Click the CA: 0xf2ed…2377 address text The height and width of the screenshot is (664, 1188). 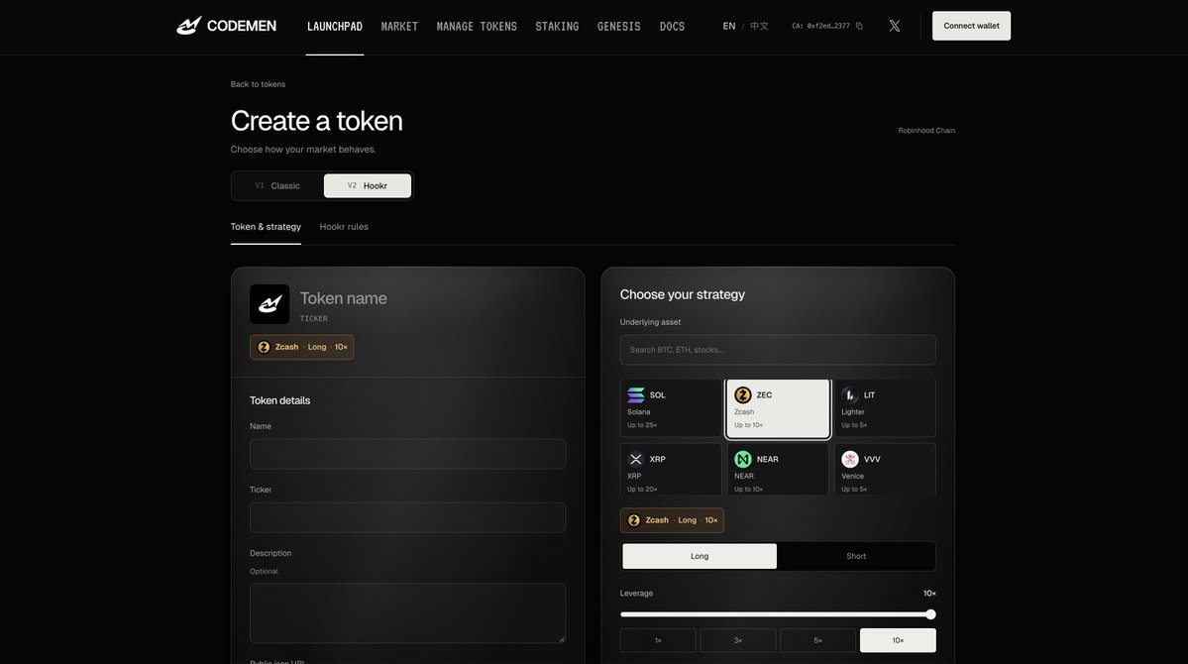(820, 26)
